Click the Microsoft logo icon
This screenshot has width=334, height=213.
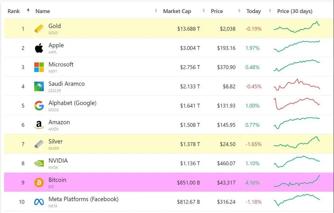39,67
